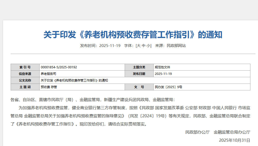Click 养老服务司 in the source row

pos(48,74)
